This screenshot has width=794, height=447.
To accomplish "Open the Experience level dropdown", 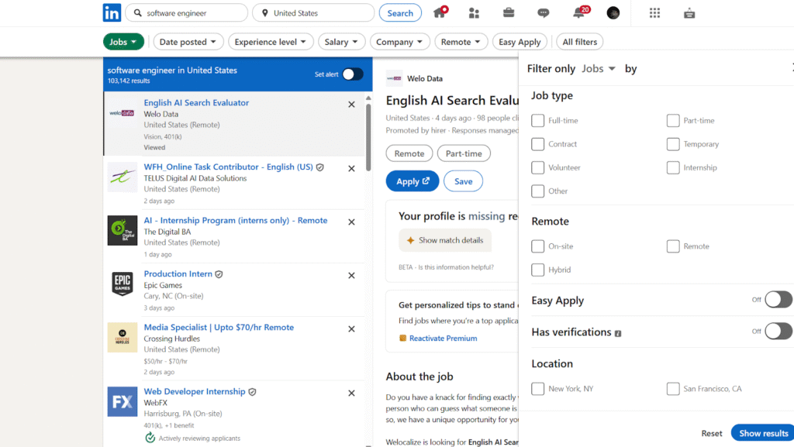I will pos(271,42).
